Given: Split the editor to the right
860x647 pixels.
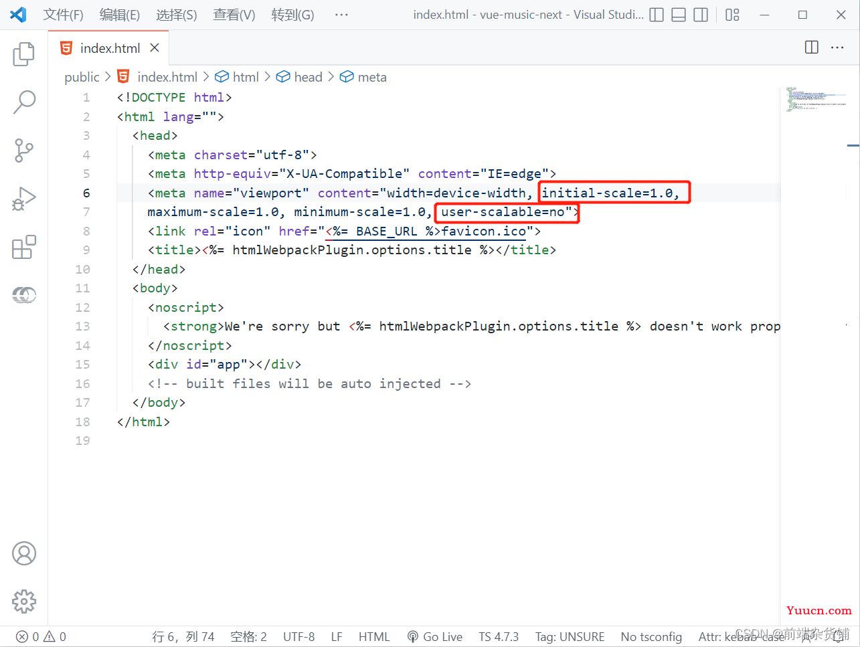Looking at the screenshot, I should click(812, 48).
